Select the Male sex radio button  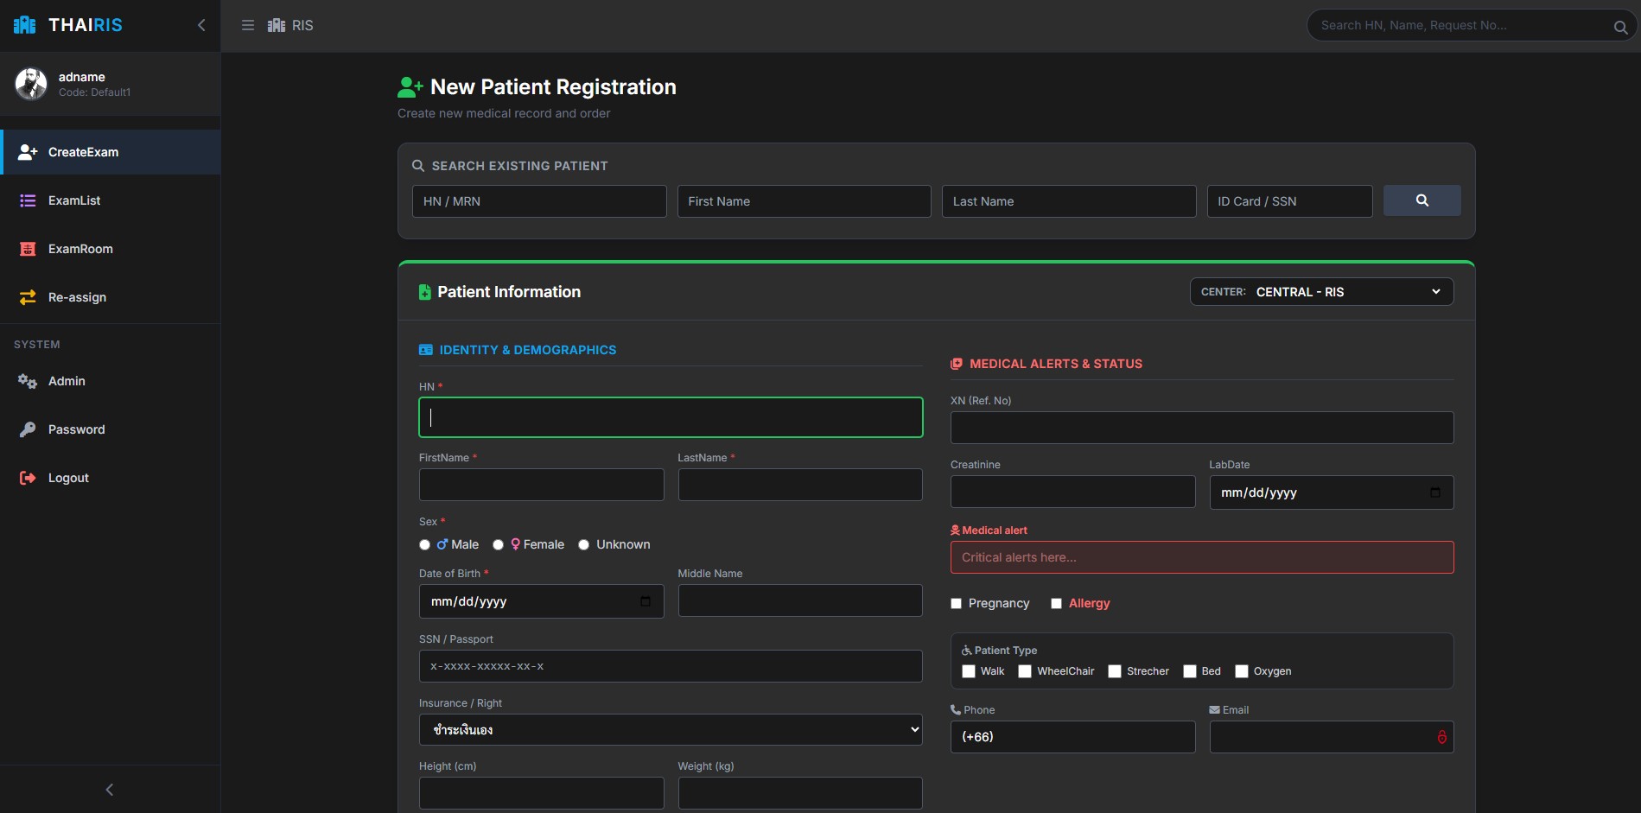tap(424, 544)
